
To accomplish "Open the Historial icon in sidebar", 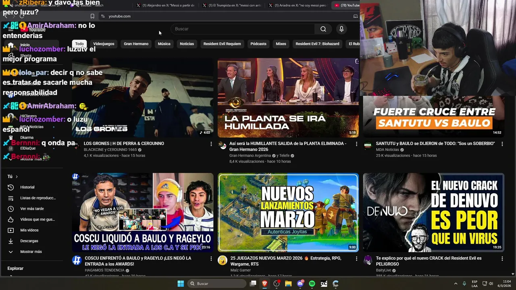I will point(11,187).
